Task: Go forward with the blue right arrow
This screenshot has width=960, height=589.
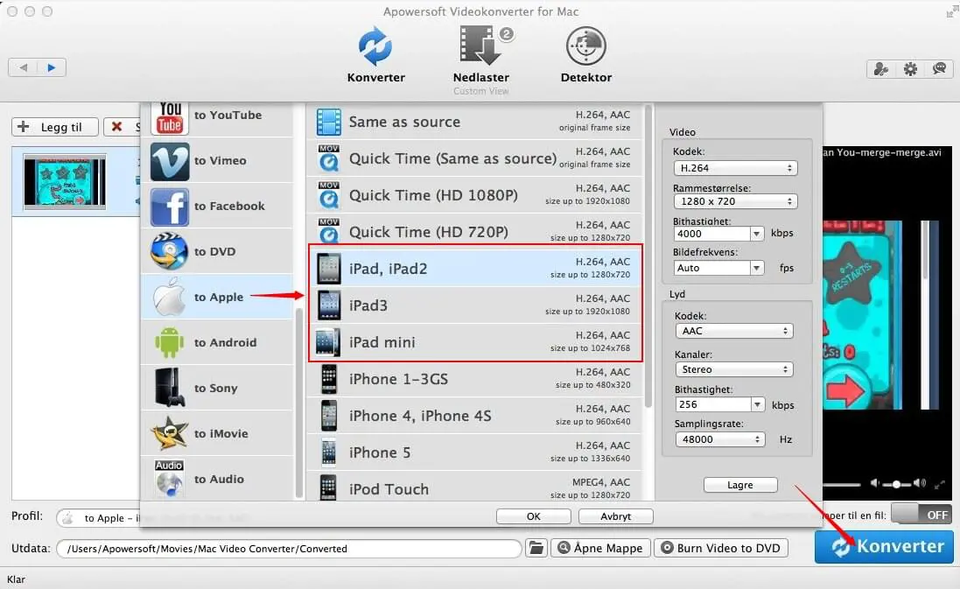Action: (52, 67)
